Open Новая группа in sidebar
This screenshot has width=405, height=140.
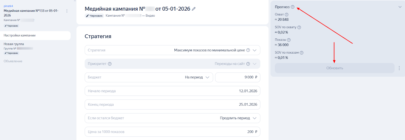14,44
